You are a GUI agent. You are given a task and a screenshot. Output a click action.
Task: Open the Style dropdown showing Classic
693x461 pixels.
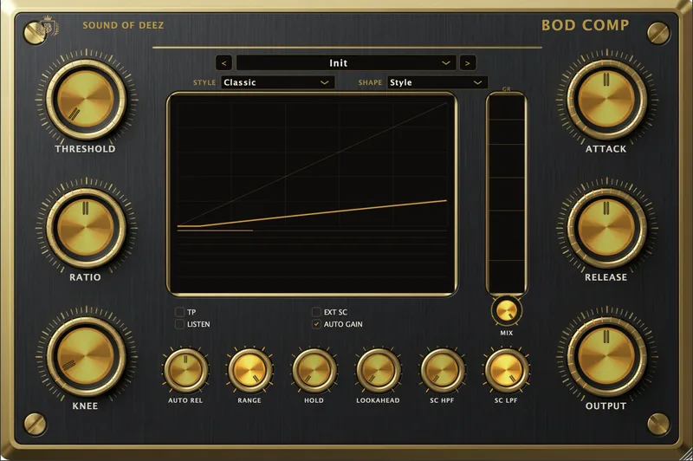point(277,82)
